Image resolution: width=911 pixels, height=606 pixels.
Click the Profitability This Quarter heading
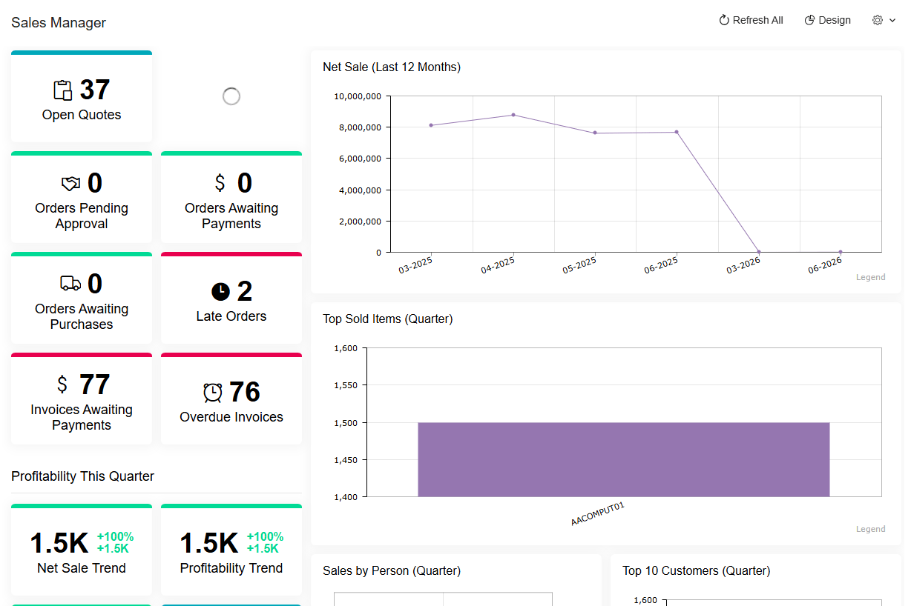point(83,476)
